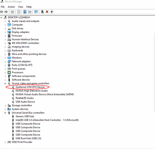Collapse the DESKTOP-LQ3HBUH root node
This screenshot has height=149, width=155.
tap(1, 18)
